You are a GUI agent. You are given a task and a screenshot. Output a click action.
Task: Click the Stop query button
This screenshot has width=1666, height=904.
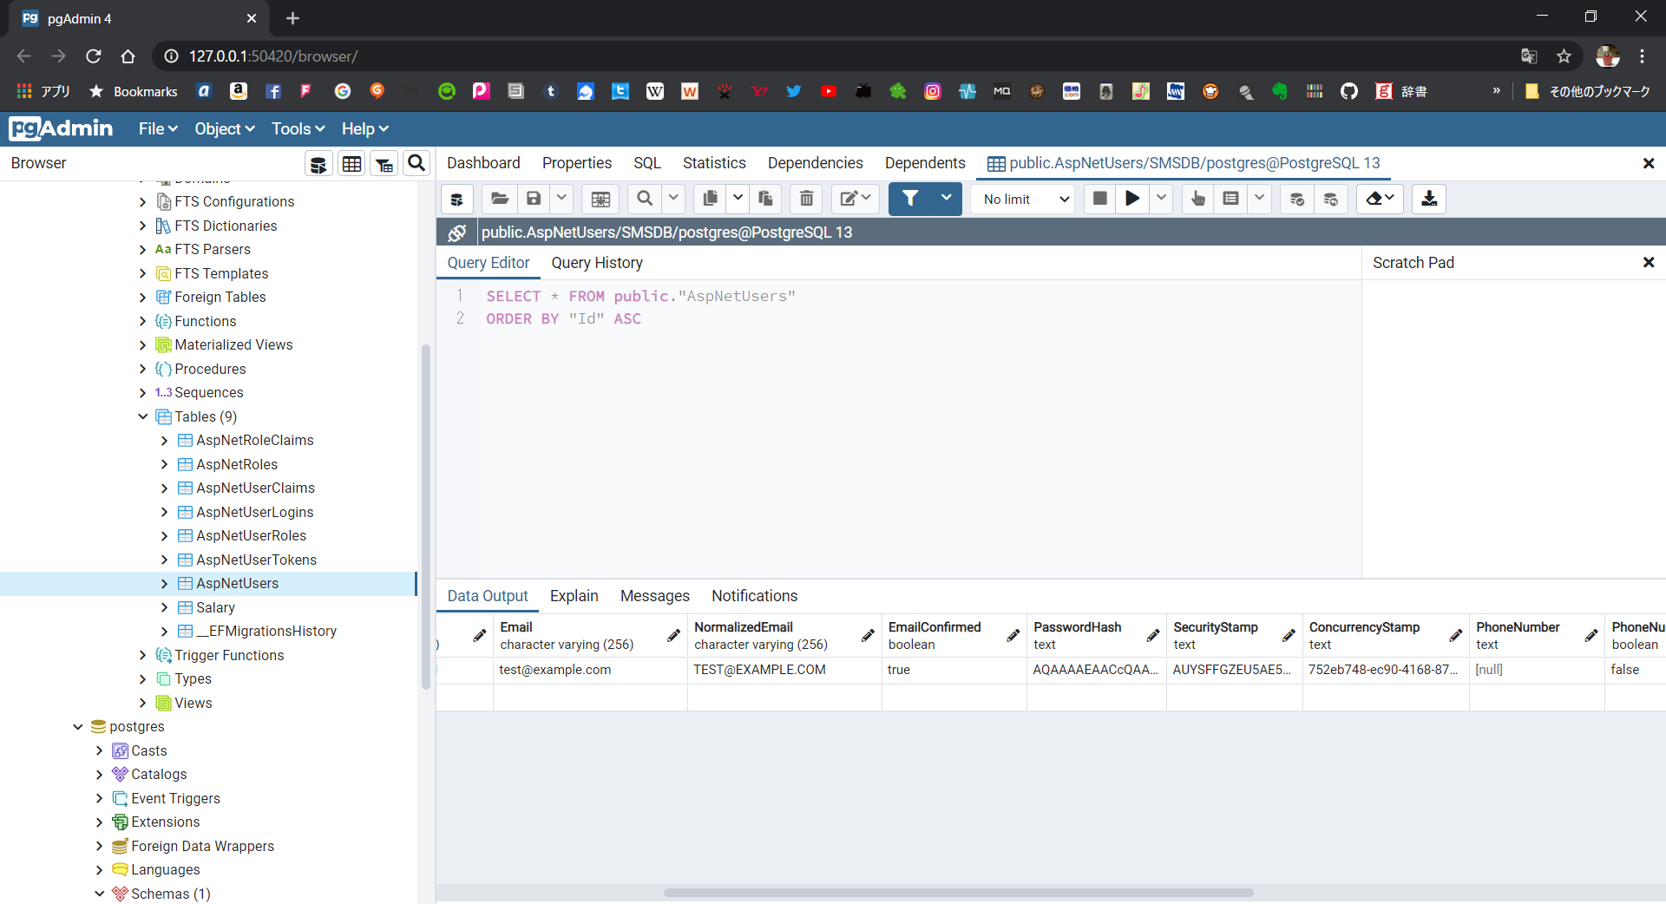point(1099,199)
